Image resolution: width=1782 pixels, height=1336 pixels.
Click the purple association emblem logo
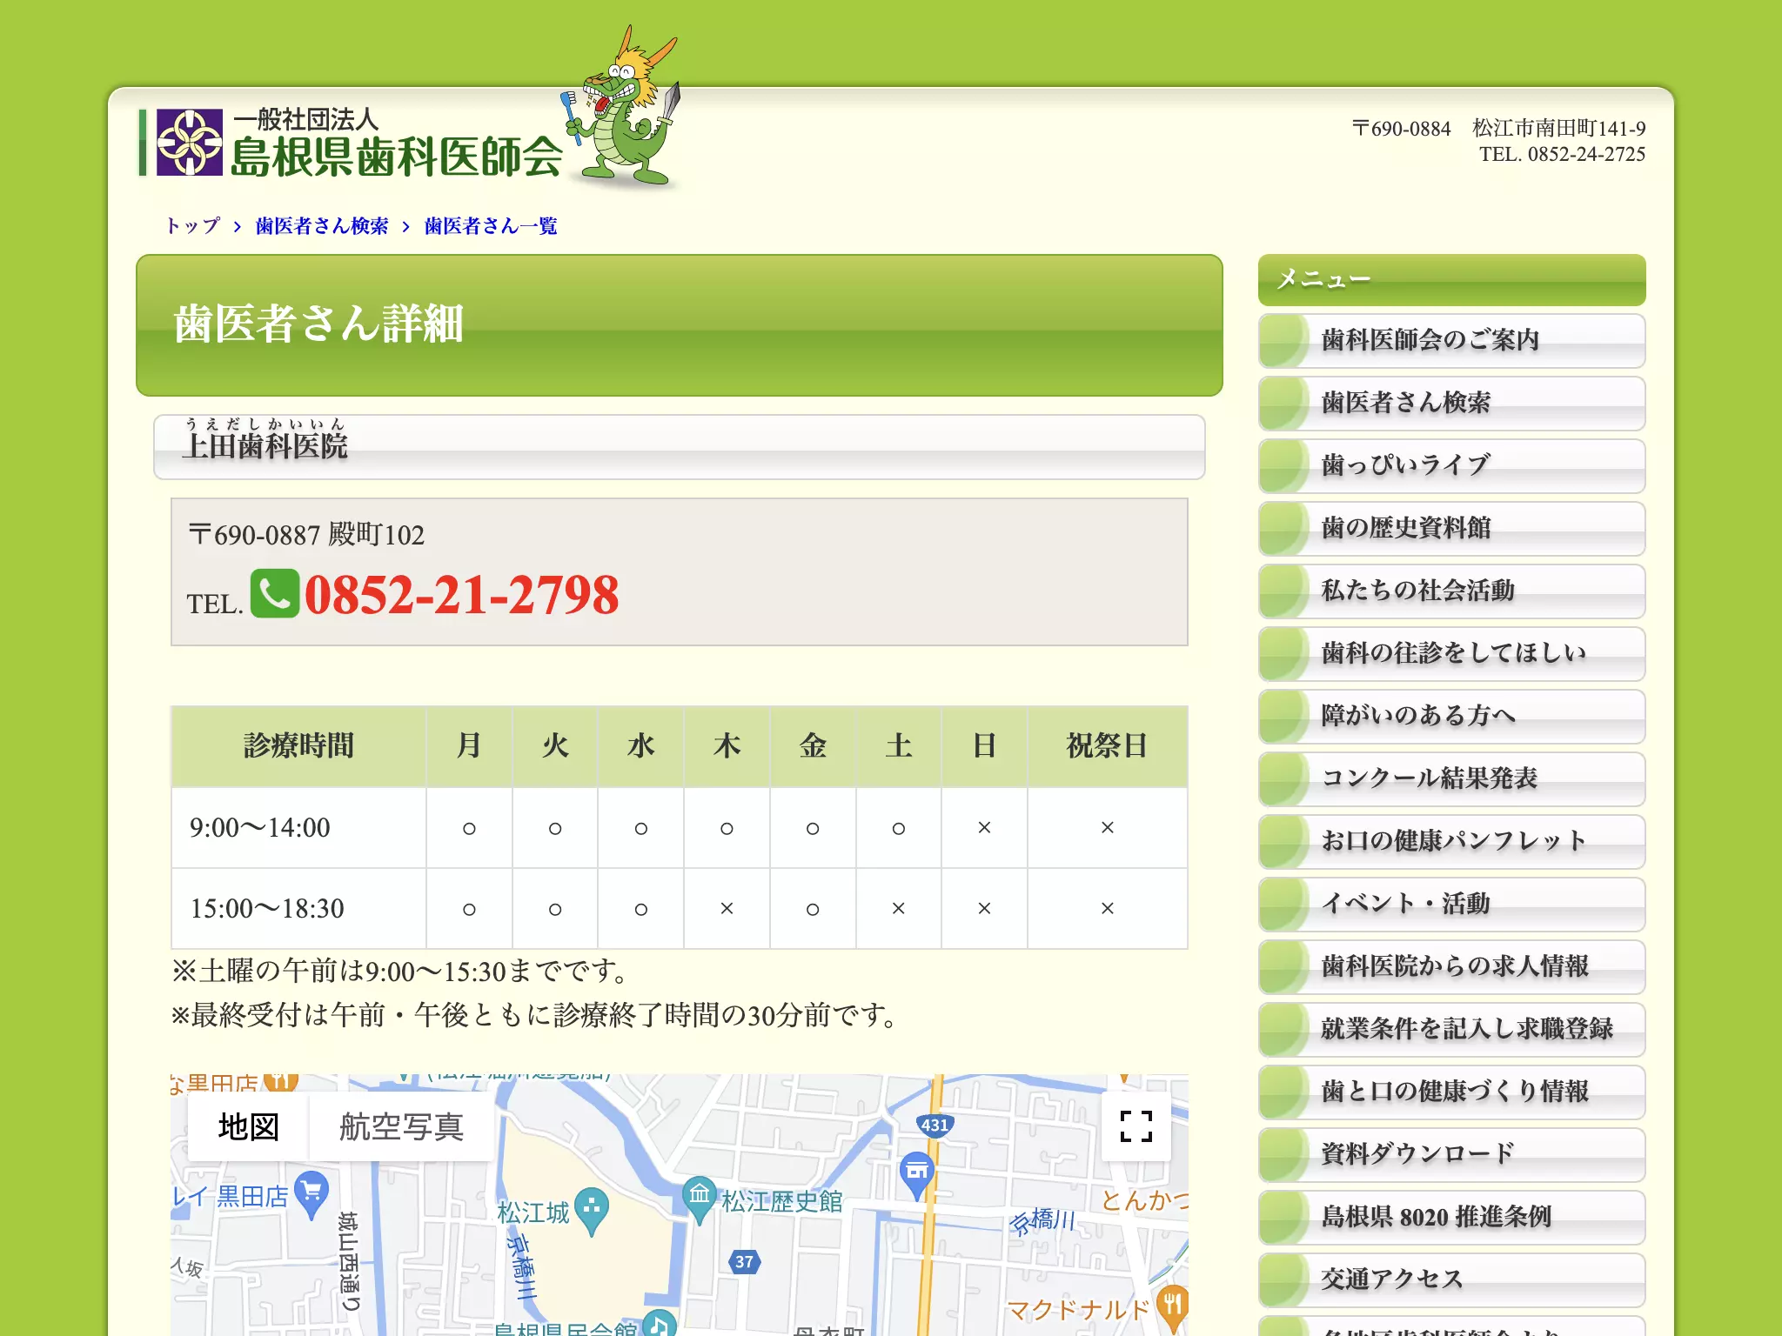point(190,143)
